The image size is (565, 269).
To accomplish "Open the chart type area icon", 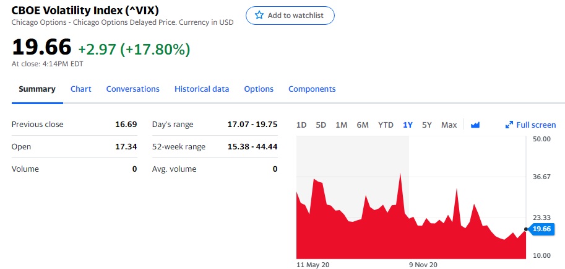I will click(x=475, y=125).
